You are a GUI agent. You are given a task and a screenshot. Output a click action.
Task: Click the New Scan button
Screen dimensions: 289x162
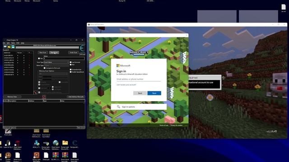[43, 53]
